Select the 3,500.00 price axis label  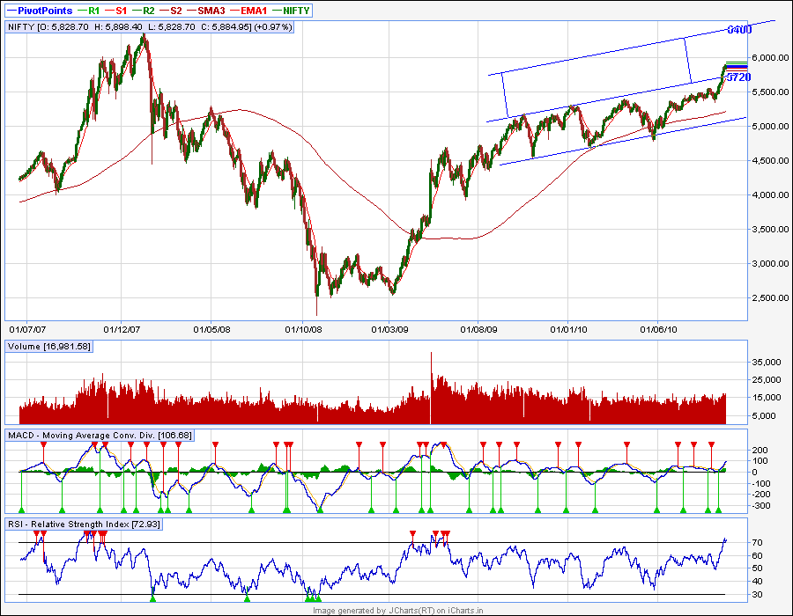(770, 229)
